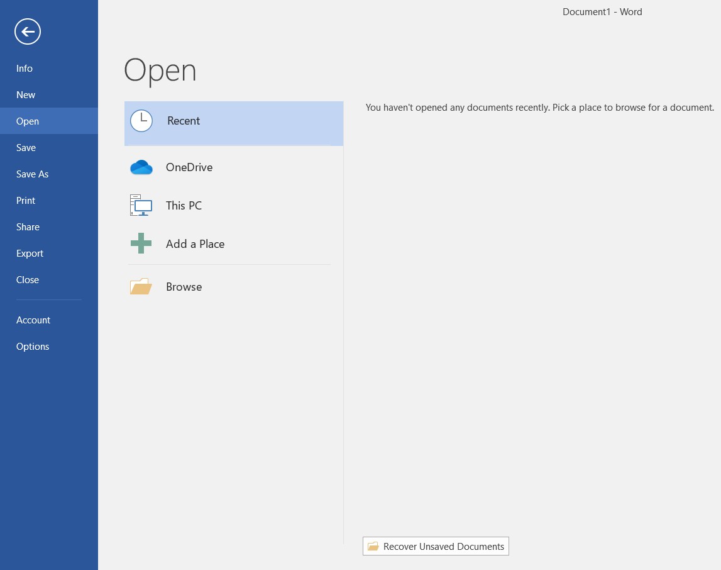Screen dimensions: 721x570
Task: Choose Close from the sidebar
Action: click(x=28, y=279)
